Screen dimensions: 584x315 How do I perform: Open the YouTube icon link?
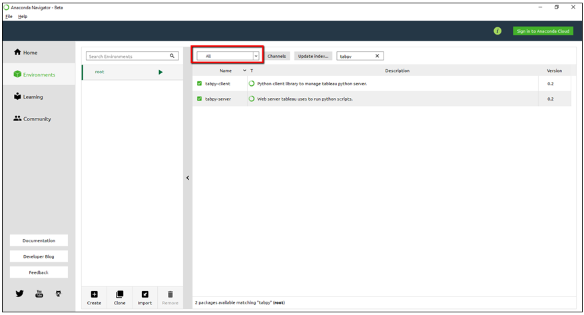tap(39, 293)
